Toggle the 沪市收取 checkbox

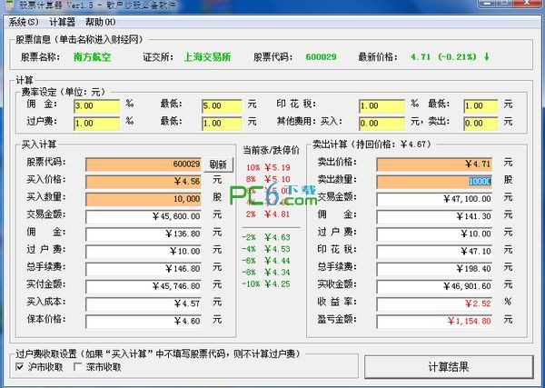click(x=20, y=367)
